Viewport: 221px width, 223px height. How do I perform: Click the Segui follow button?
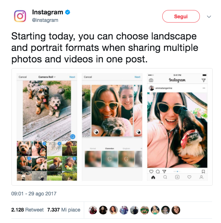(x=181, y=16)
